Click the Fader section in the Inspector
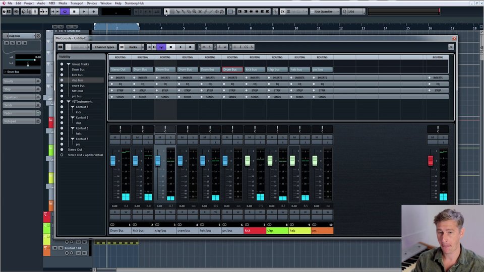 coord(22,113)
